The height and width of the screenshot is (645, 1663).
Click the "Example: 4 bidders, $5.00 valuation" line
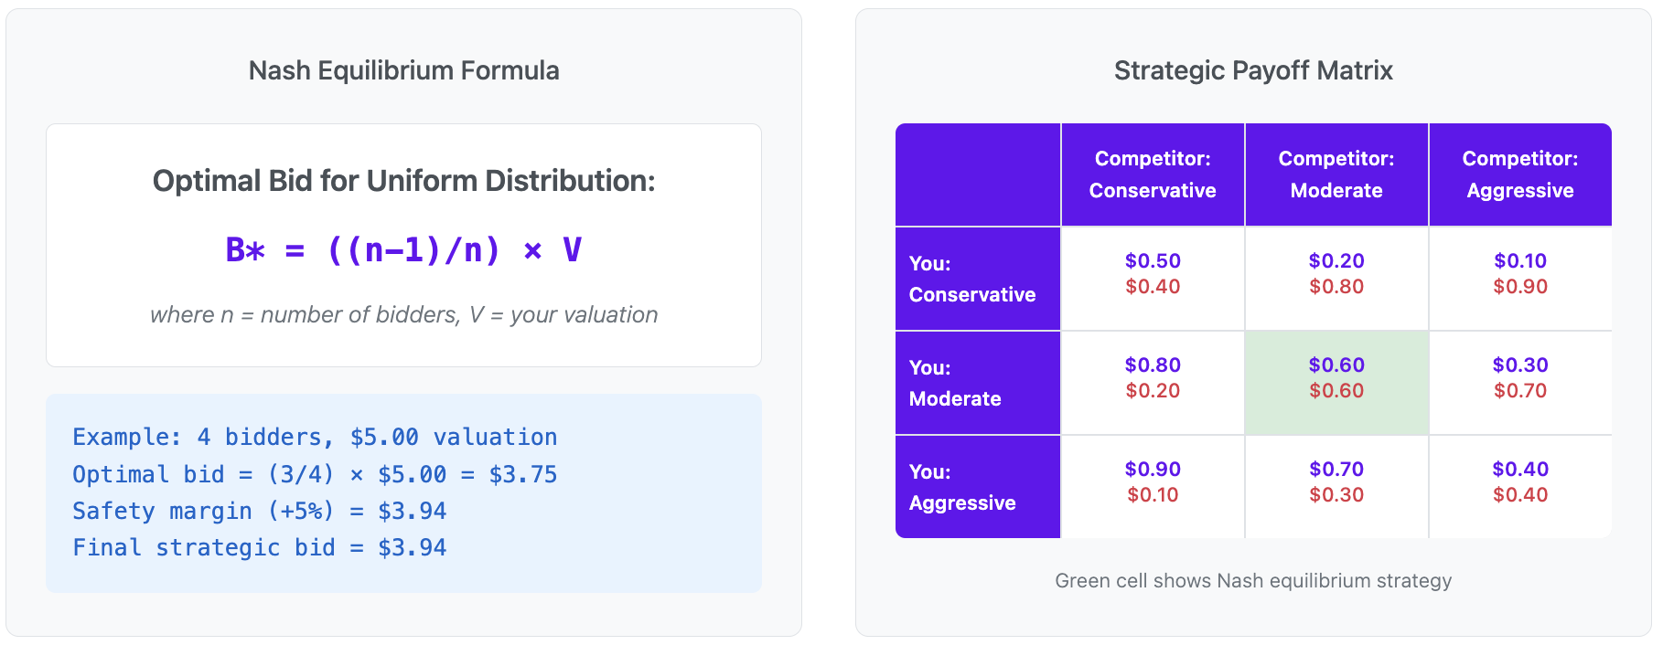point(315,437)
